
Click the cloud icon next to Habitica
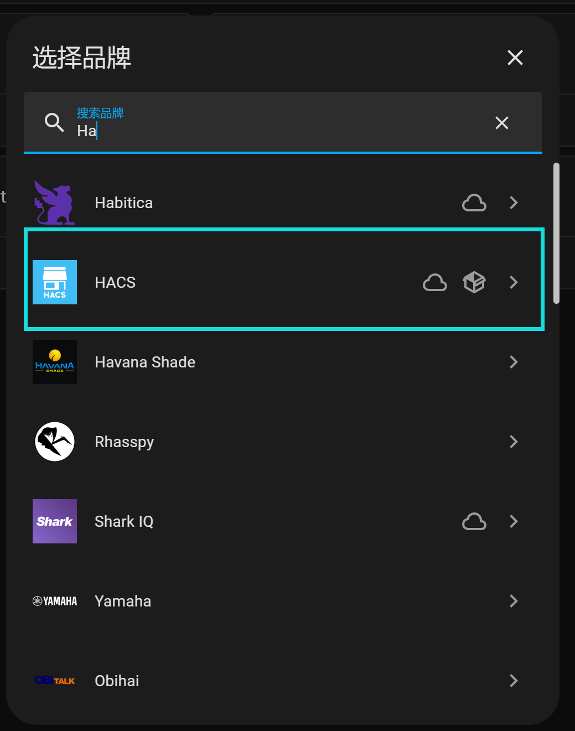click(x=474, y=203)
